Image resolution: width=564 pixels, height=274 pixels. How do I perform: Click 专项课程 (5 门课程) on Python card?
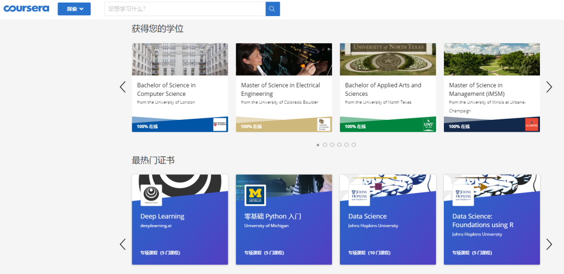click(264, 253)
